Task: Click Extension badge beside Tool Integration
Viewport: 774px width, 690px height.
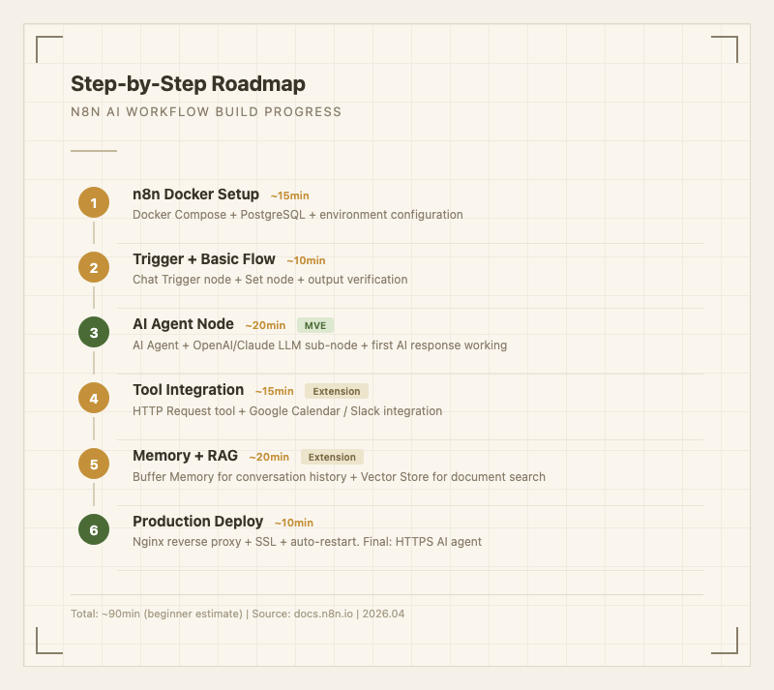Action: point(337,392)
